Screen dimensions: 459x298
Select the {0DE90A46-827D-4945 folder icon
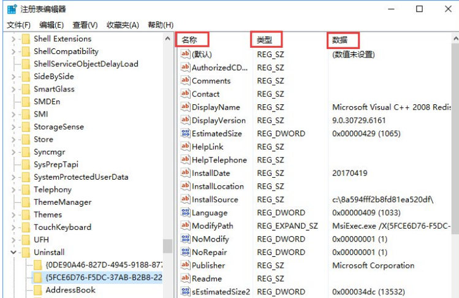tap(38, 265)
